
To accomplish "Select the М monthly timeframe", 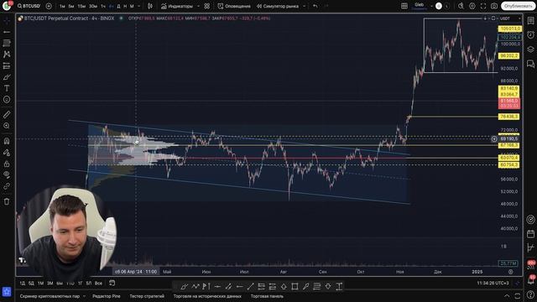I will (x=132, y=6).
